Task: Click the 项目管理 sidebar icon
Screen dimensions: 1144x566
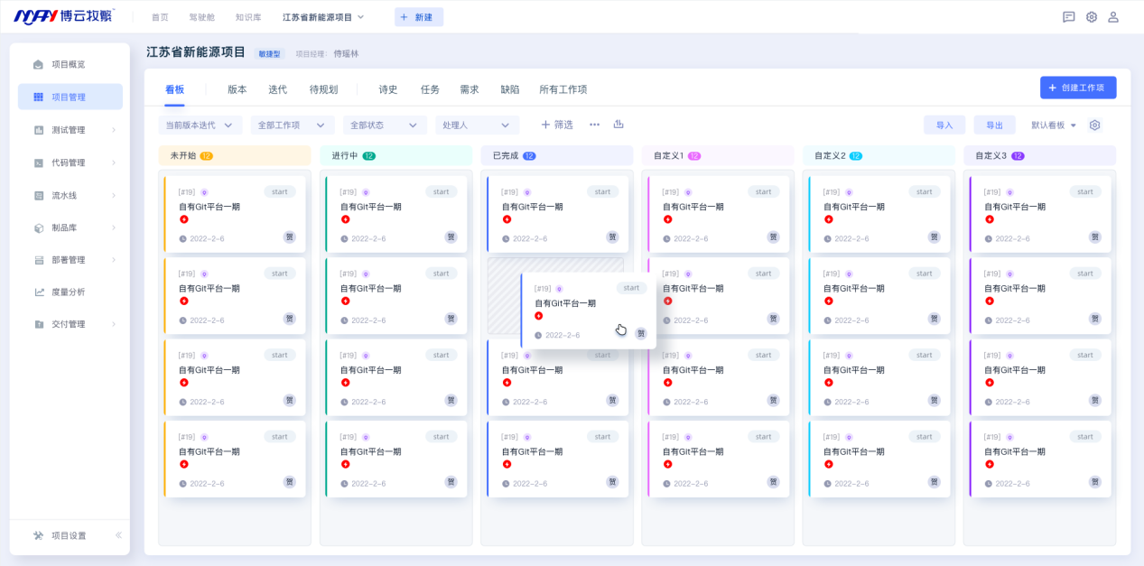Action: click(38, 97)
